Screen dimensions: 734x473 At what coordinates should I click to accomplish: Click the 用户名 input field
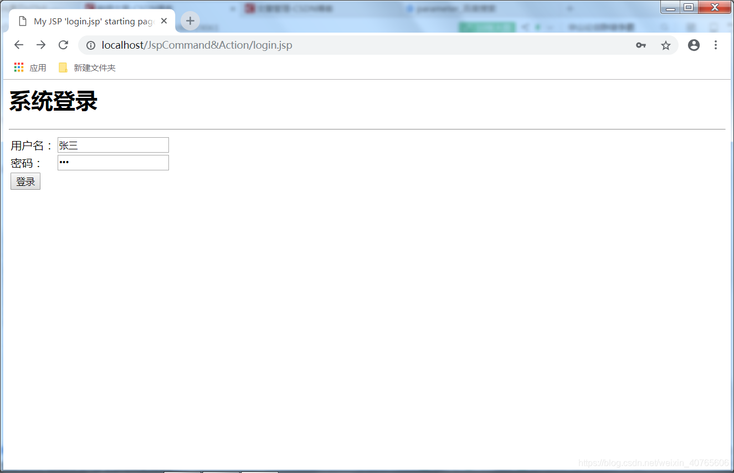(113, 145)
